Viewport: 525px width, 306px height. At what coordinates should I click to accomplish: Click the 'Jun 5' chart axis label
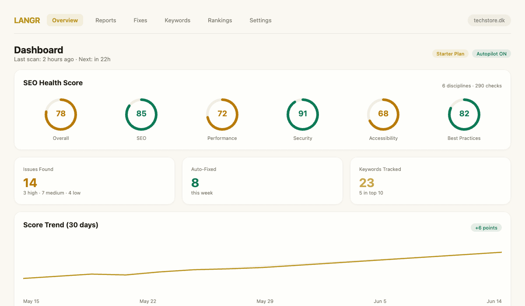[380, 301]
